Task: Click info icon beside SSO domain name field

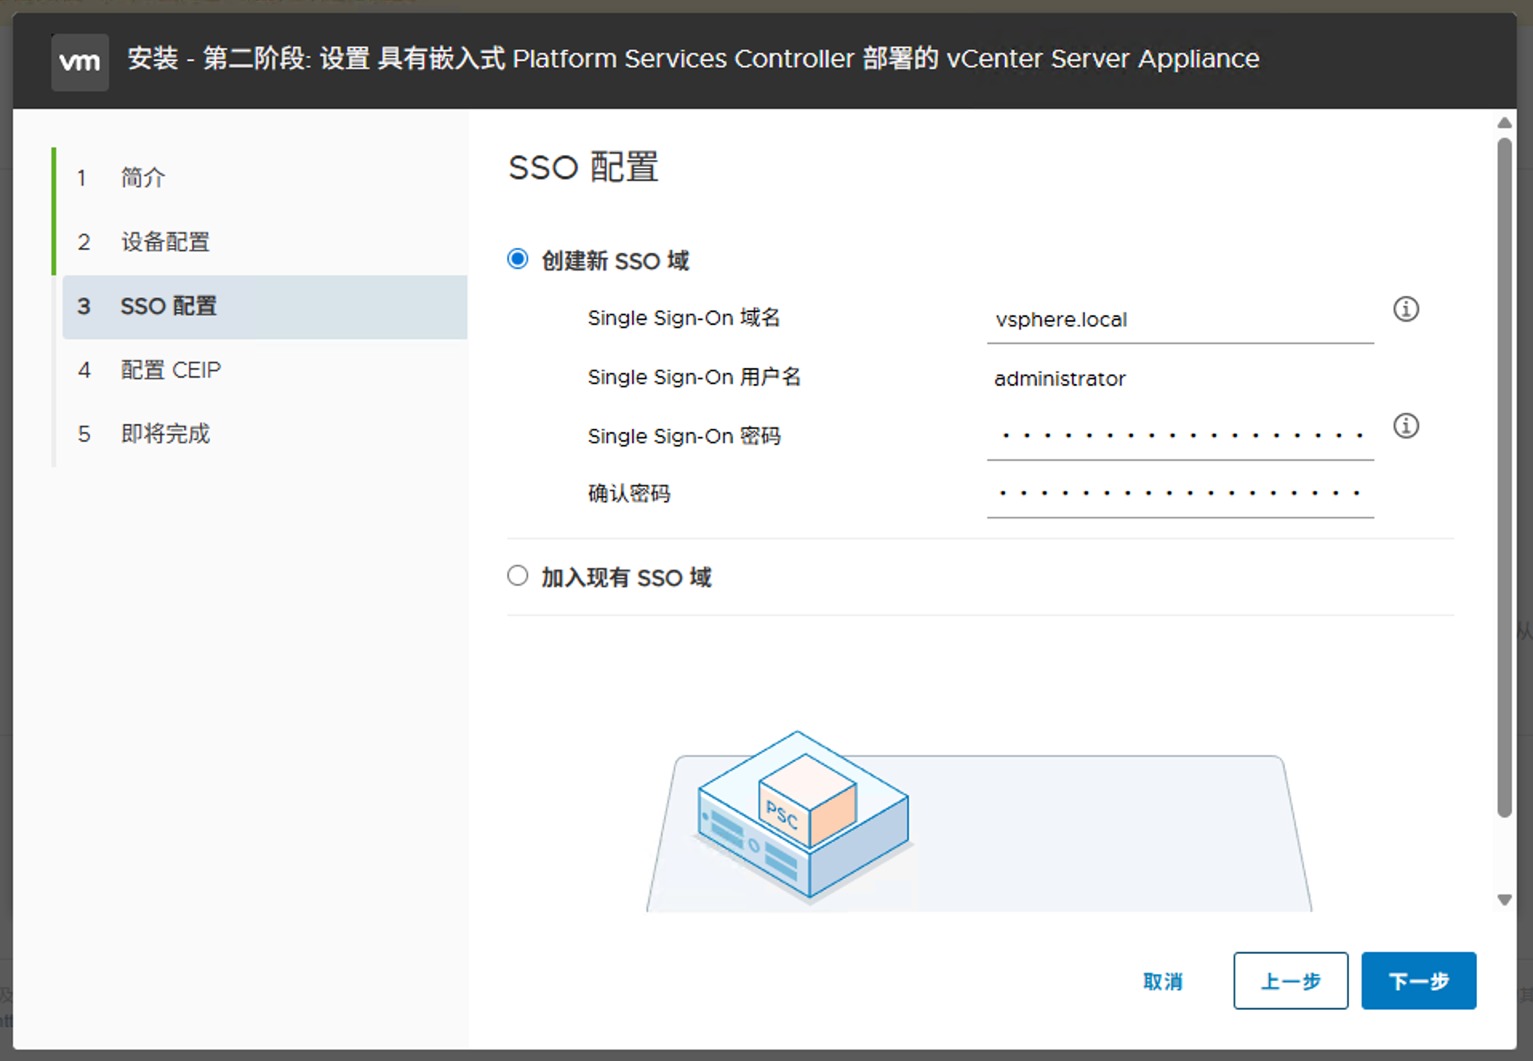Action: click(x=1406, y=309)
